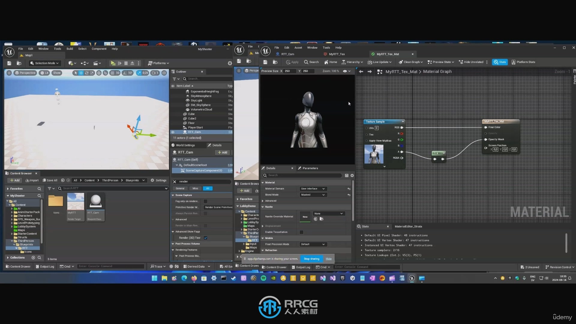Open Asset menu in material editor
576x324 pixels.
click(298, 47)
